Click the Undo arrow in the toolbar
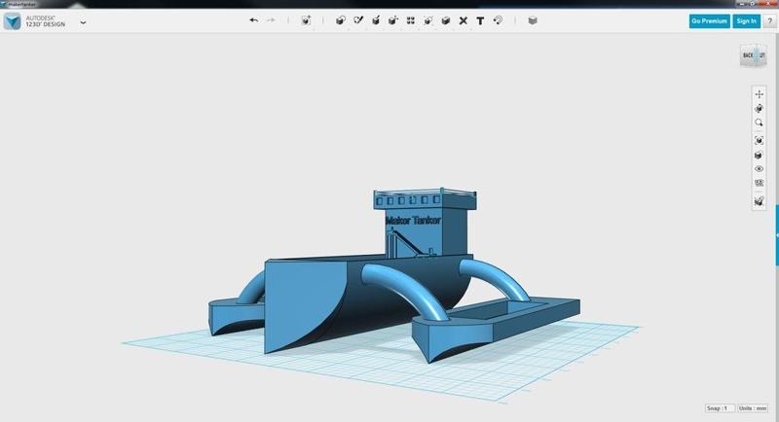779x422 pixels. [x=254, y=20]
